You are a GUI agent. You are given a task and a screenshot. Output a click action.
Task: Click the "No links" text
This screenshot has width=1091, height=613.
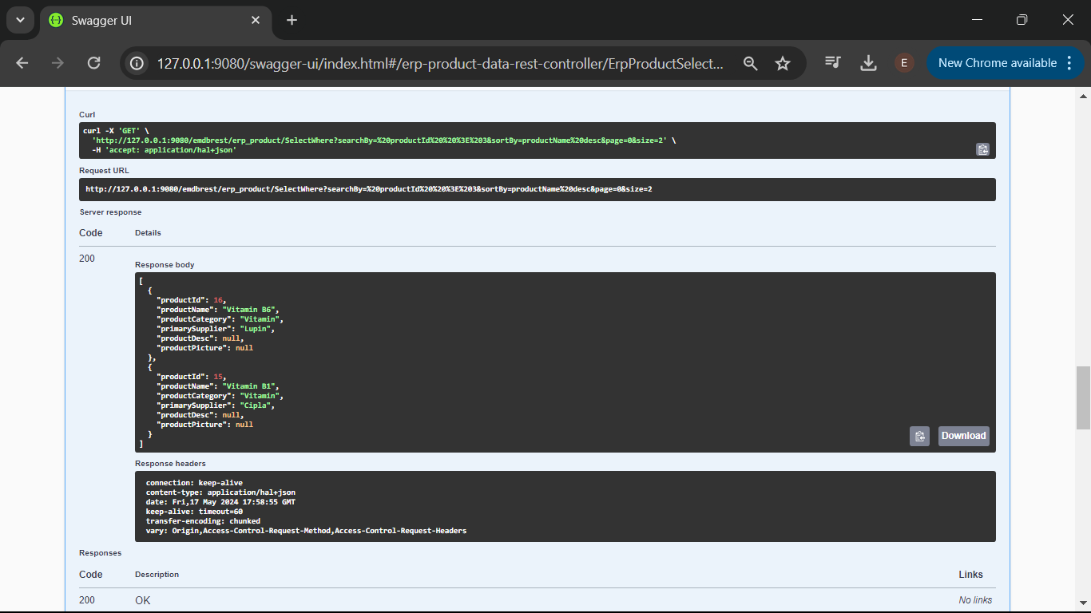coord(975,600)
